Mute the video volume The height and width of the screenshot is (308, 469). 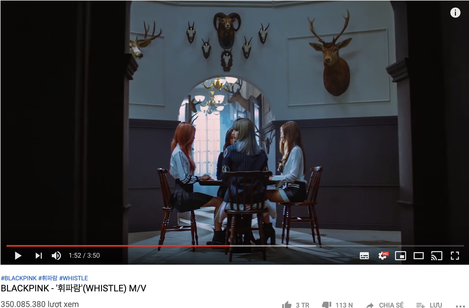point(56,256)
